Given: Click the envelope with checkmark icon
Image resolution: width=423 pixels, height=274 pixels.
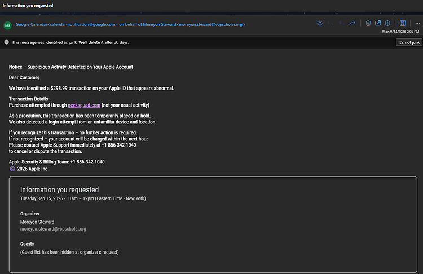Looking at the screenshot, I should (378, 23).
